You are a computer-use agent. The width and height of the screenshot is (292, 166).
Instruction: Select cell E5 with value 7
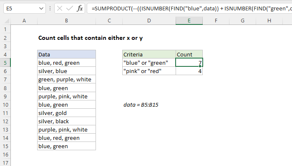189,63
